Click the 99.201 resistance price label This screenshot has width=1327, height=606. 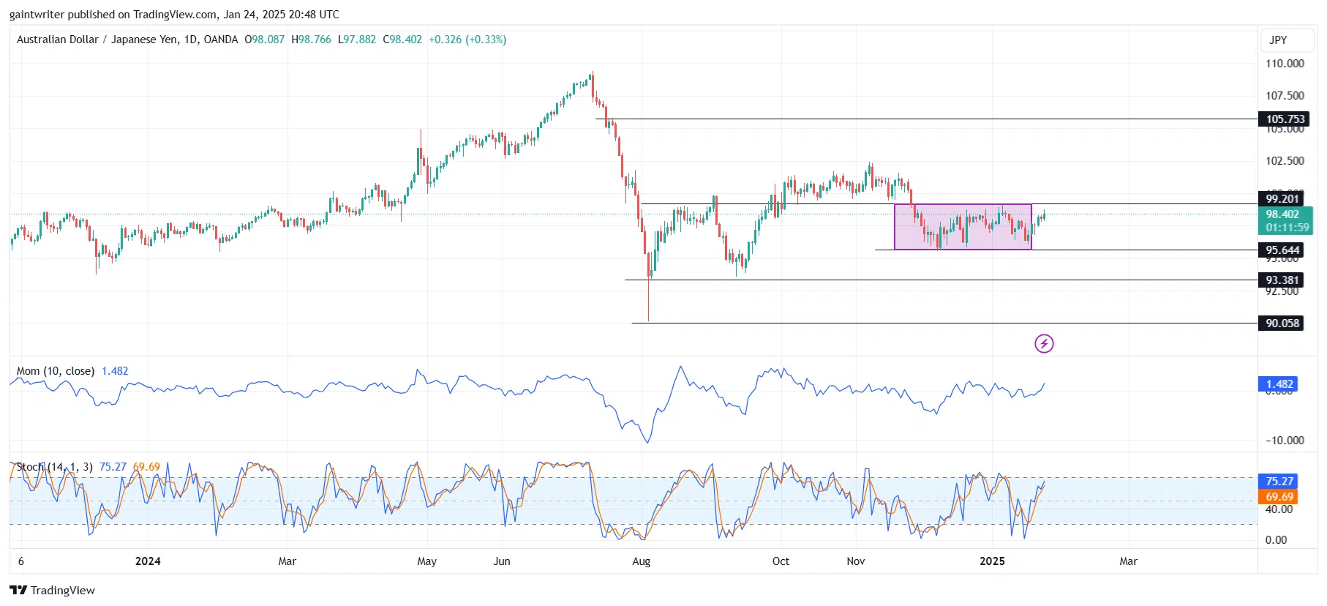pos(1282,198)
